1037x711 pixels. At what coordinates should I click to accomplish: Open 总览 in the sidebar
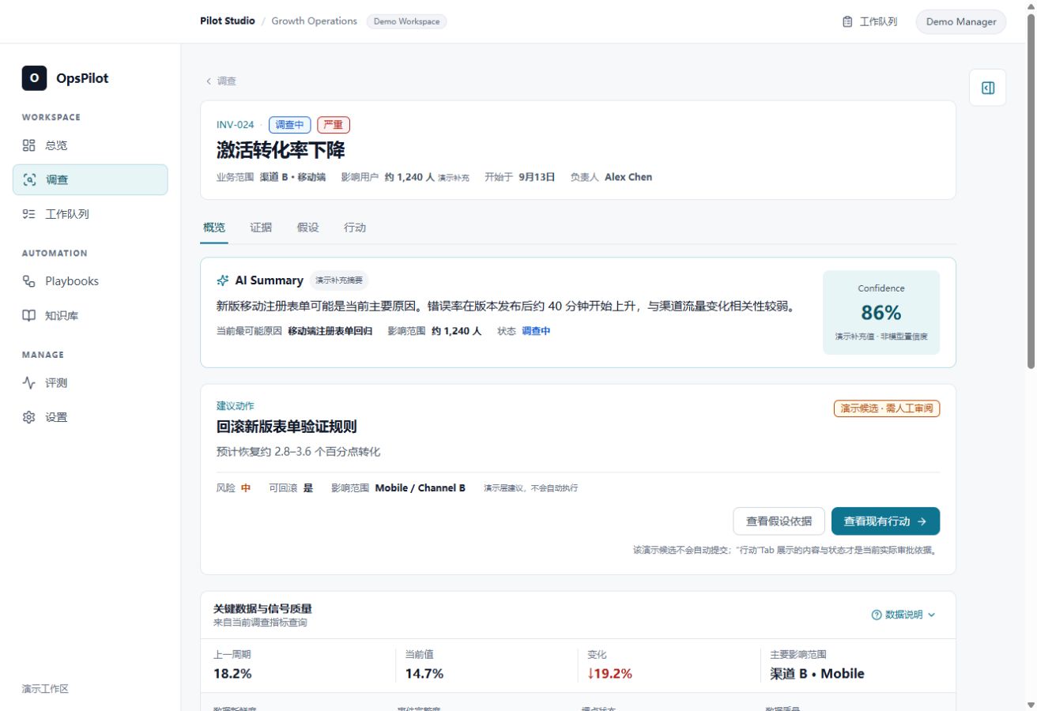[x=90, y=145]
